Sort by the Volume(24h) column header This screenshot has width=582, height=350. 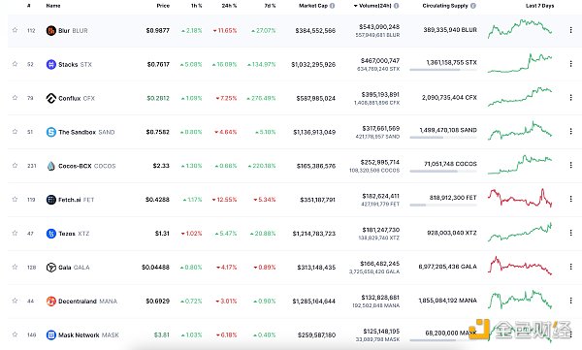point(372,6)
